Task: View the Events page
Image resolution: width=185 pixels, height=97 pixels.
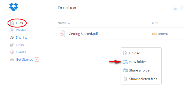Action: pos(21,52)
